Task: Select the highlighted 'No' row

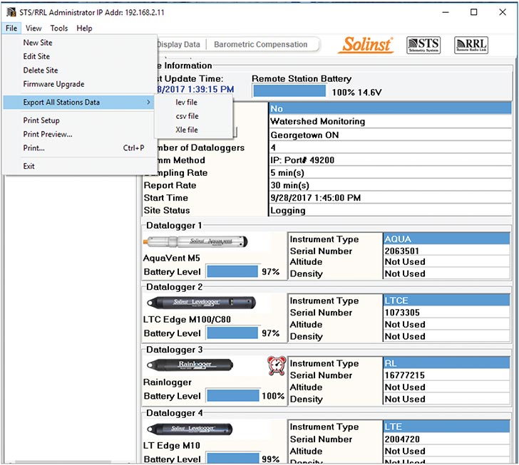Action: 390,109
